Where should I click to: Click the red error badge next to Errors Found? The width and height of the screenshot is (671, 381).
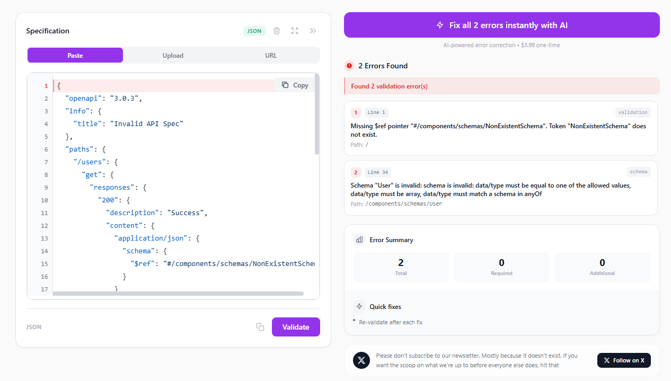349,66
